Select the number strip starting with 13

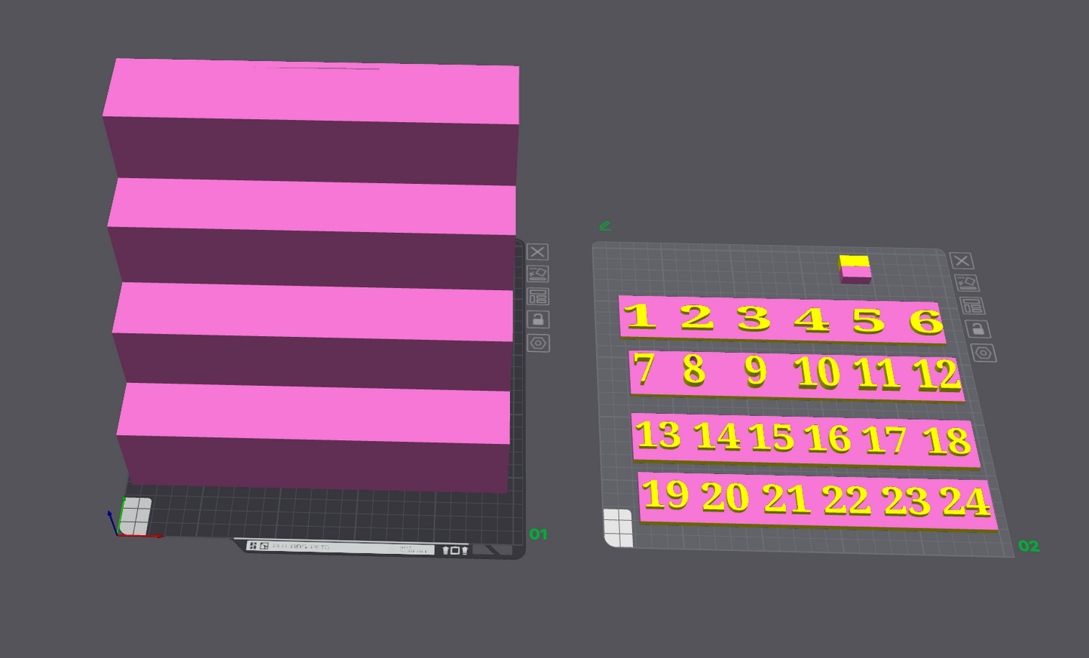(806, 439)
